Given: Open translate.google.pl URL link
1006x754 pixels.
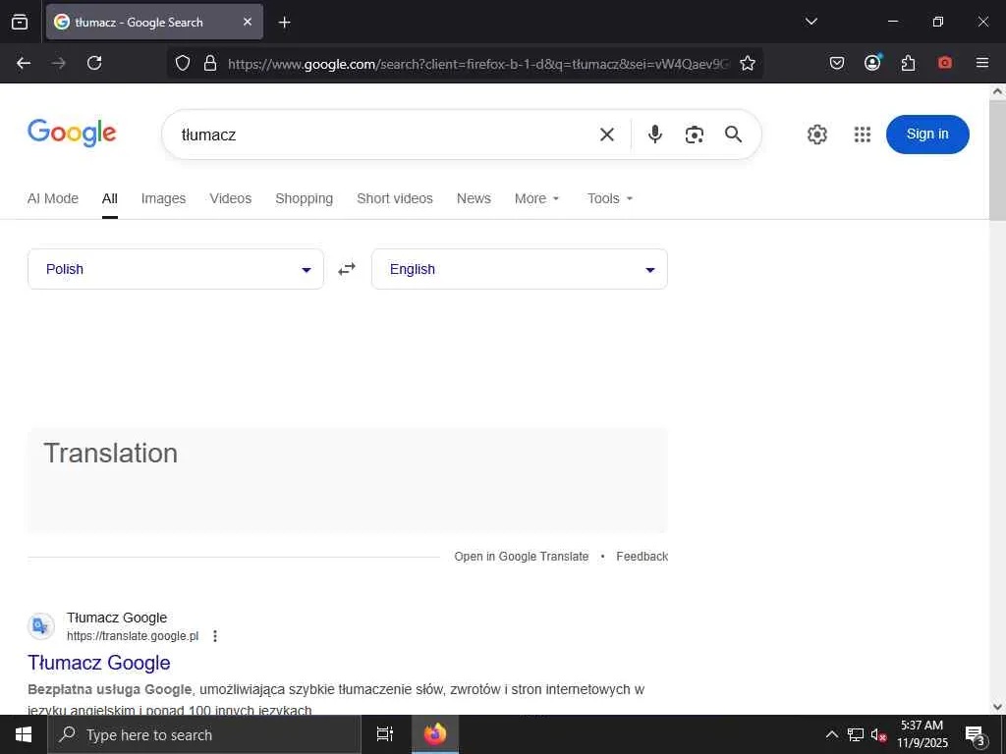Looking at the screenshot, I should point(133,636).
